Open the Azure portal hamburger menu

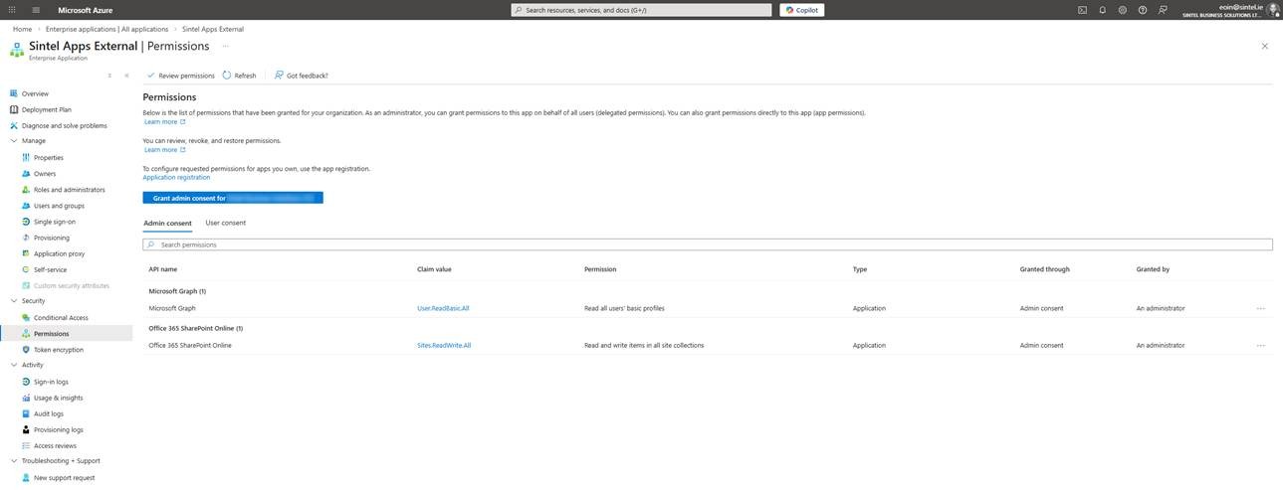pyautogui.click(x=36, y=10)
